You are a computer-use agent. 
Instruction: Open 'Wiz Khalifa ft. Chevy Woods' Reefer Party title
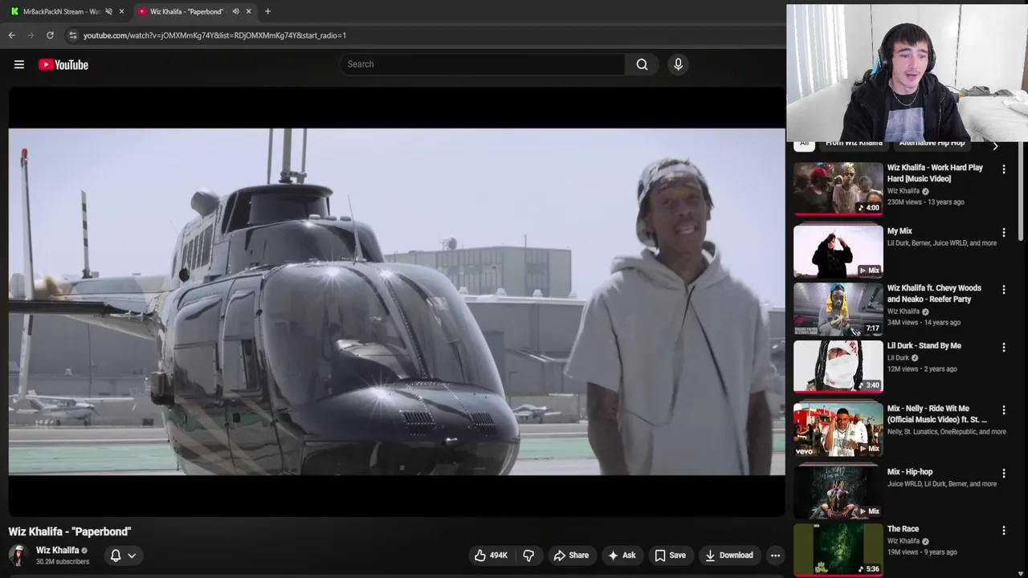point(934,294)
